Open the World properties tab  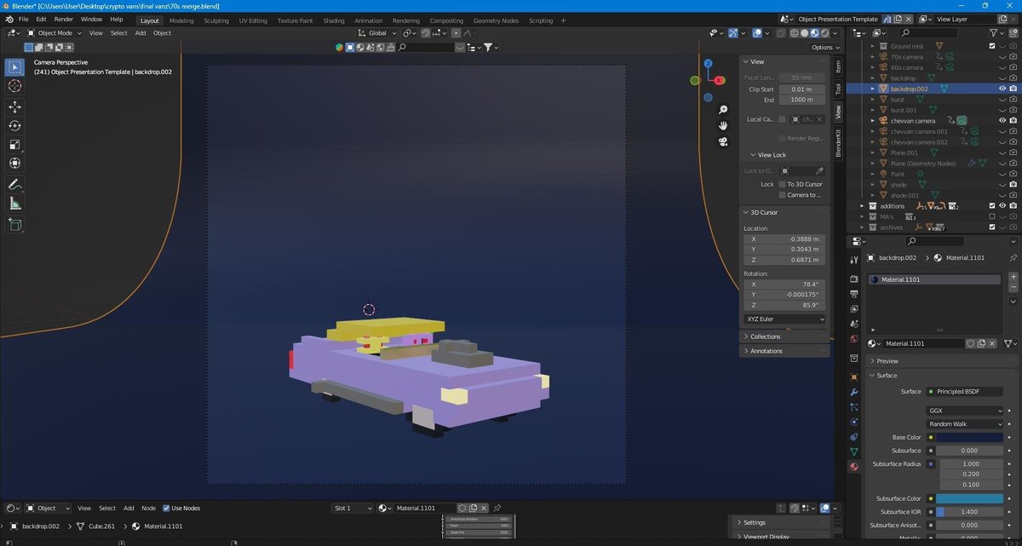coord(853,339)
